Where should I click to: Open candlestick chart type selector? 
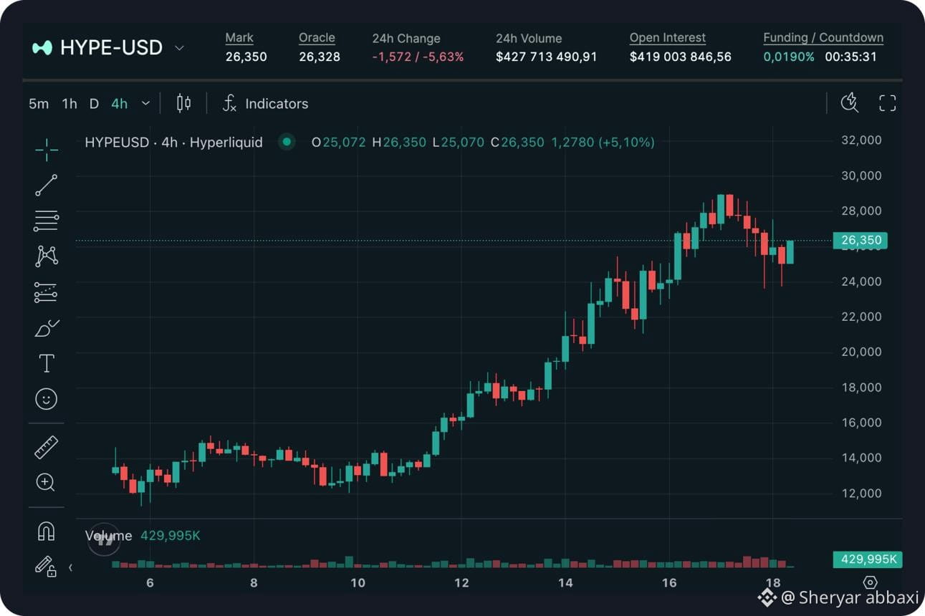tap(183, 103)
